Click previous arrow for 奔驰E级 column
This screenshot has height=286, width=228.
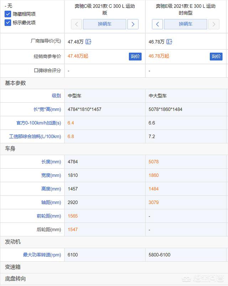(x=157, y=24)
